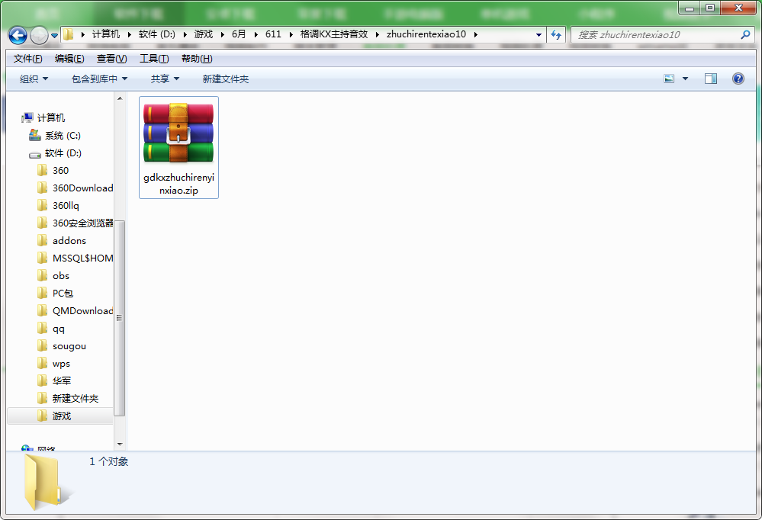Maximize the Explorer window
This screenshot has height=520, width=762.
tap(710, 8)
